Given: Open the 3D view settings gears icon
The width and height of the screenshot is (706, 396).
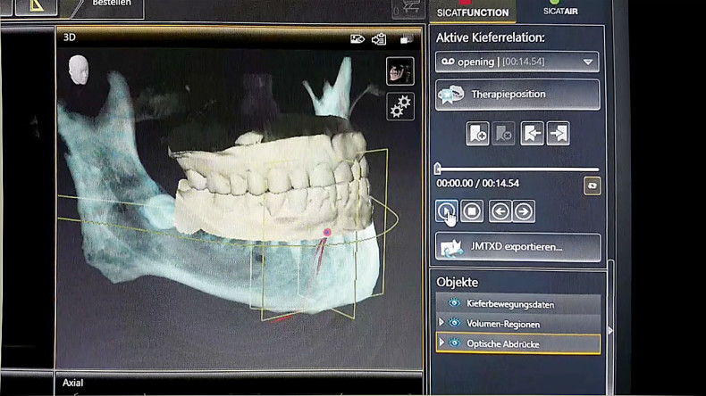Looking at the screenshot, I should tap(399, 106).
